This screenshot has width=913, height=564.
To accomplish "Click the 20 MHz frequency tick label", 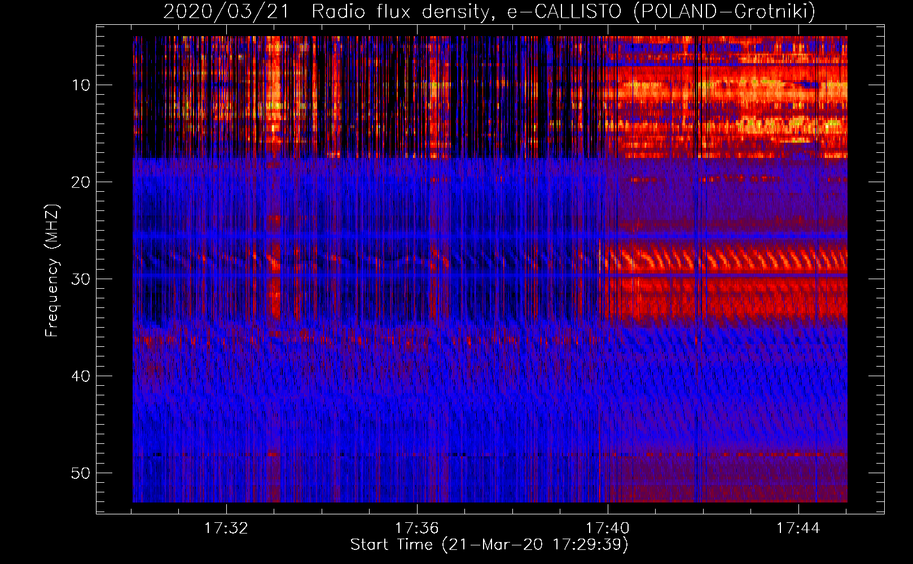I will click(x=81, y=182).
